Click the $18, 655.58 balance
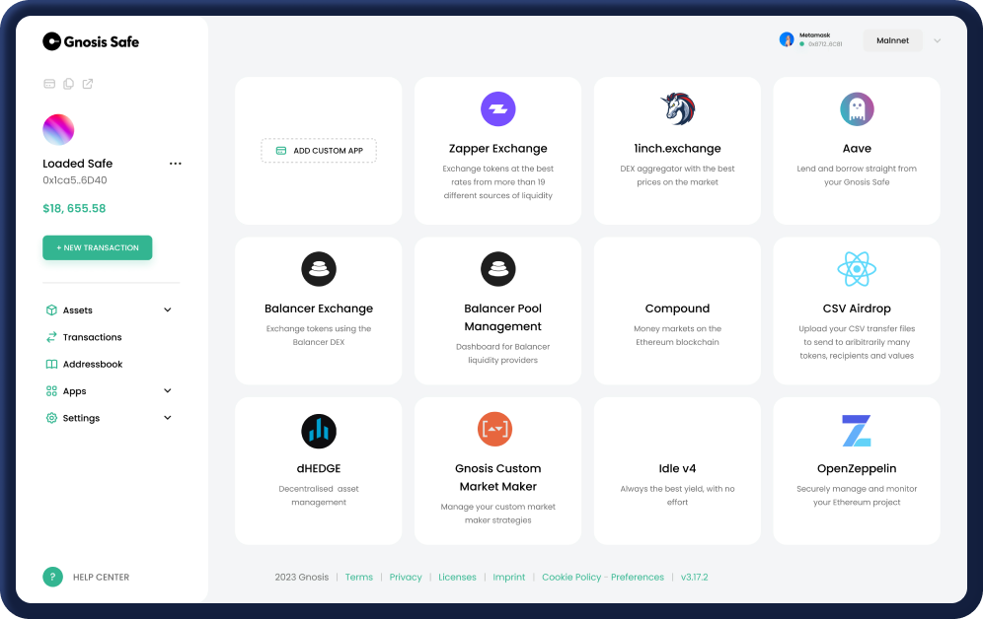 [x=74, y=208]
